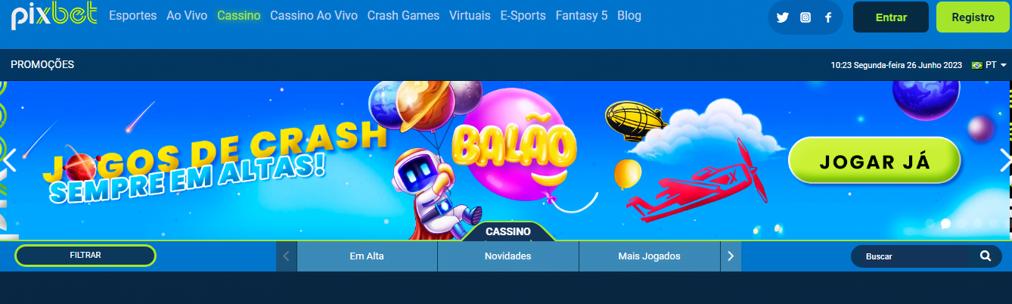1012x304 pixels.
Task: Click the JOGAR JÁ banner button
Action: 874,161
